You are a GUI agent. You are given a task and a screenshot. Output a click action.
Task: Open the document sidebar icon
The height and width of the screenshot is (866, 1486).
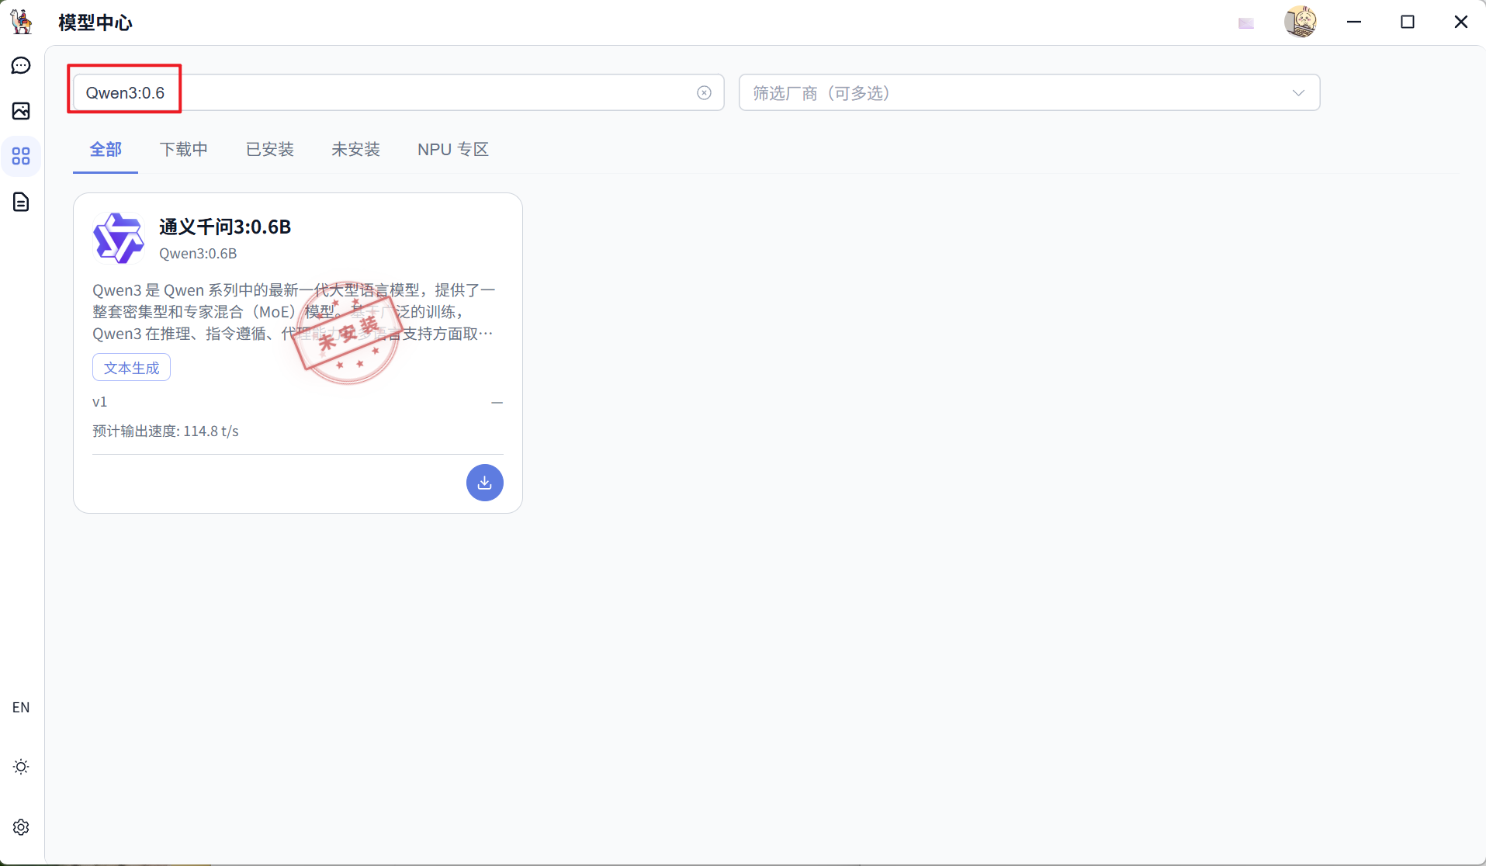[x=21, y=203]
